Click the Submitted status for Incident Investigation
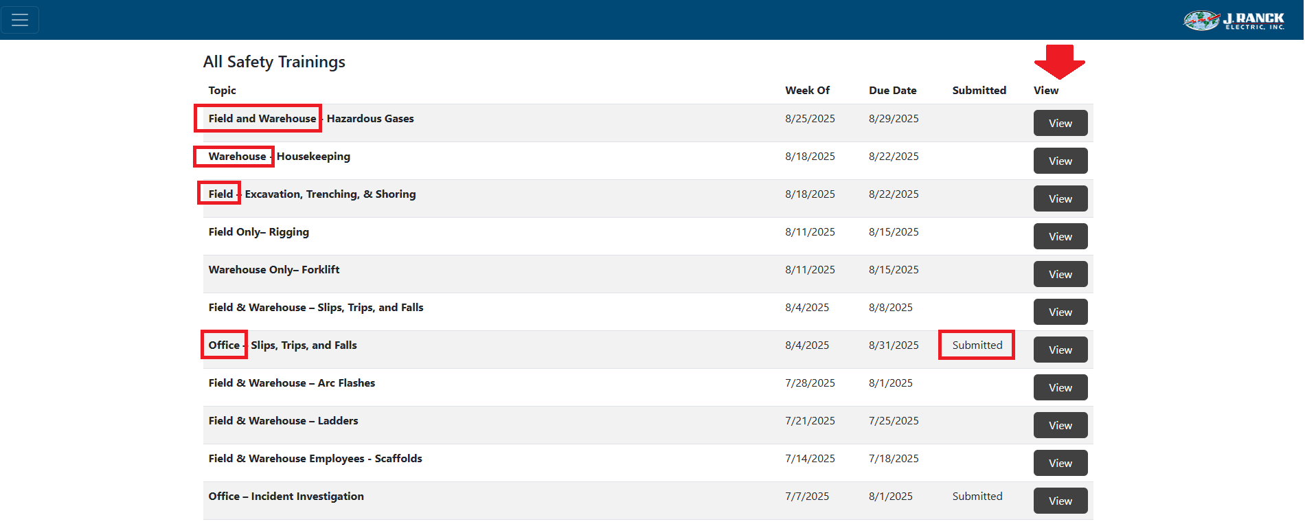 point(977,497)
